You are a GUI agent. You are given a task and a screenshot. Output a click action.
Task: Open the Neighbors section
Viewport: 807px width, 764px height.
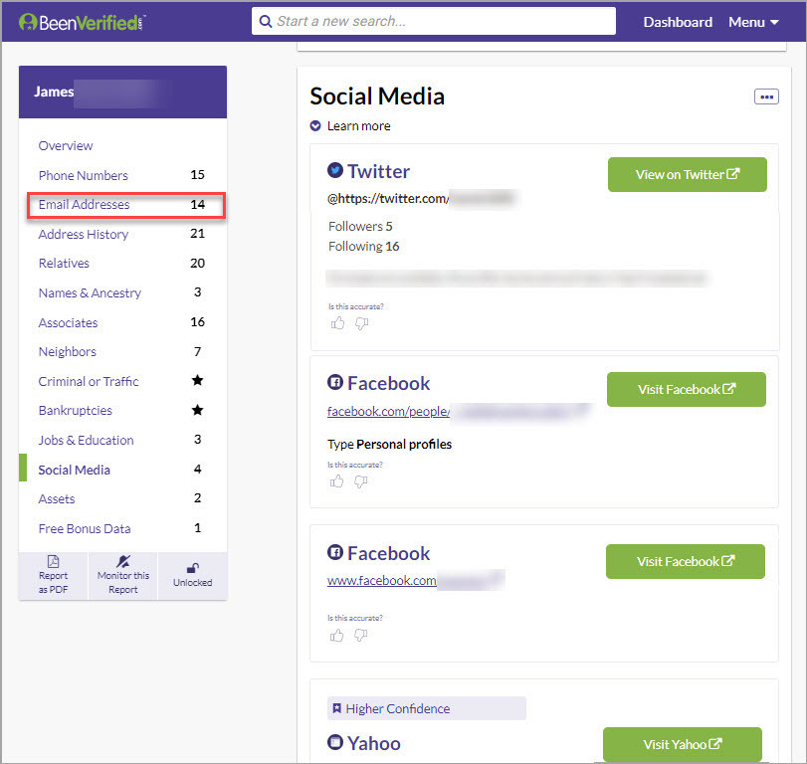(122, 351)
